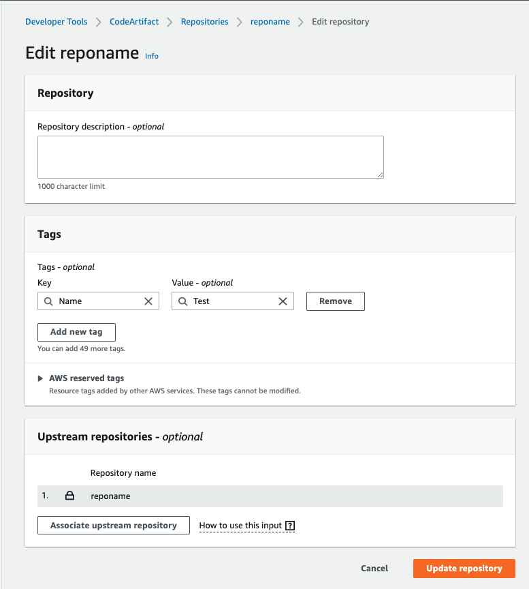Clear the Test tag value field
This screenshot has width=529, height=589.
pyautogui.click(x=283, y=301)
